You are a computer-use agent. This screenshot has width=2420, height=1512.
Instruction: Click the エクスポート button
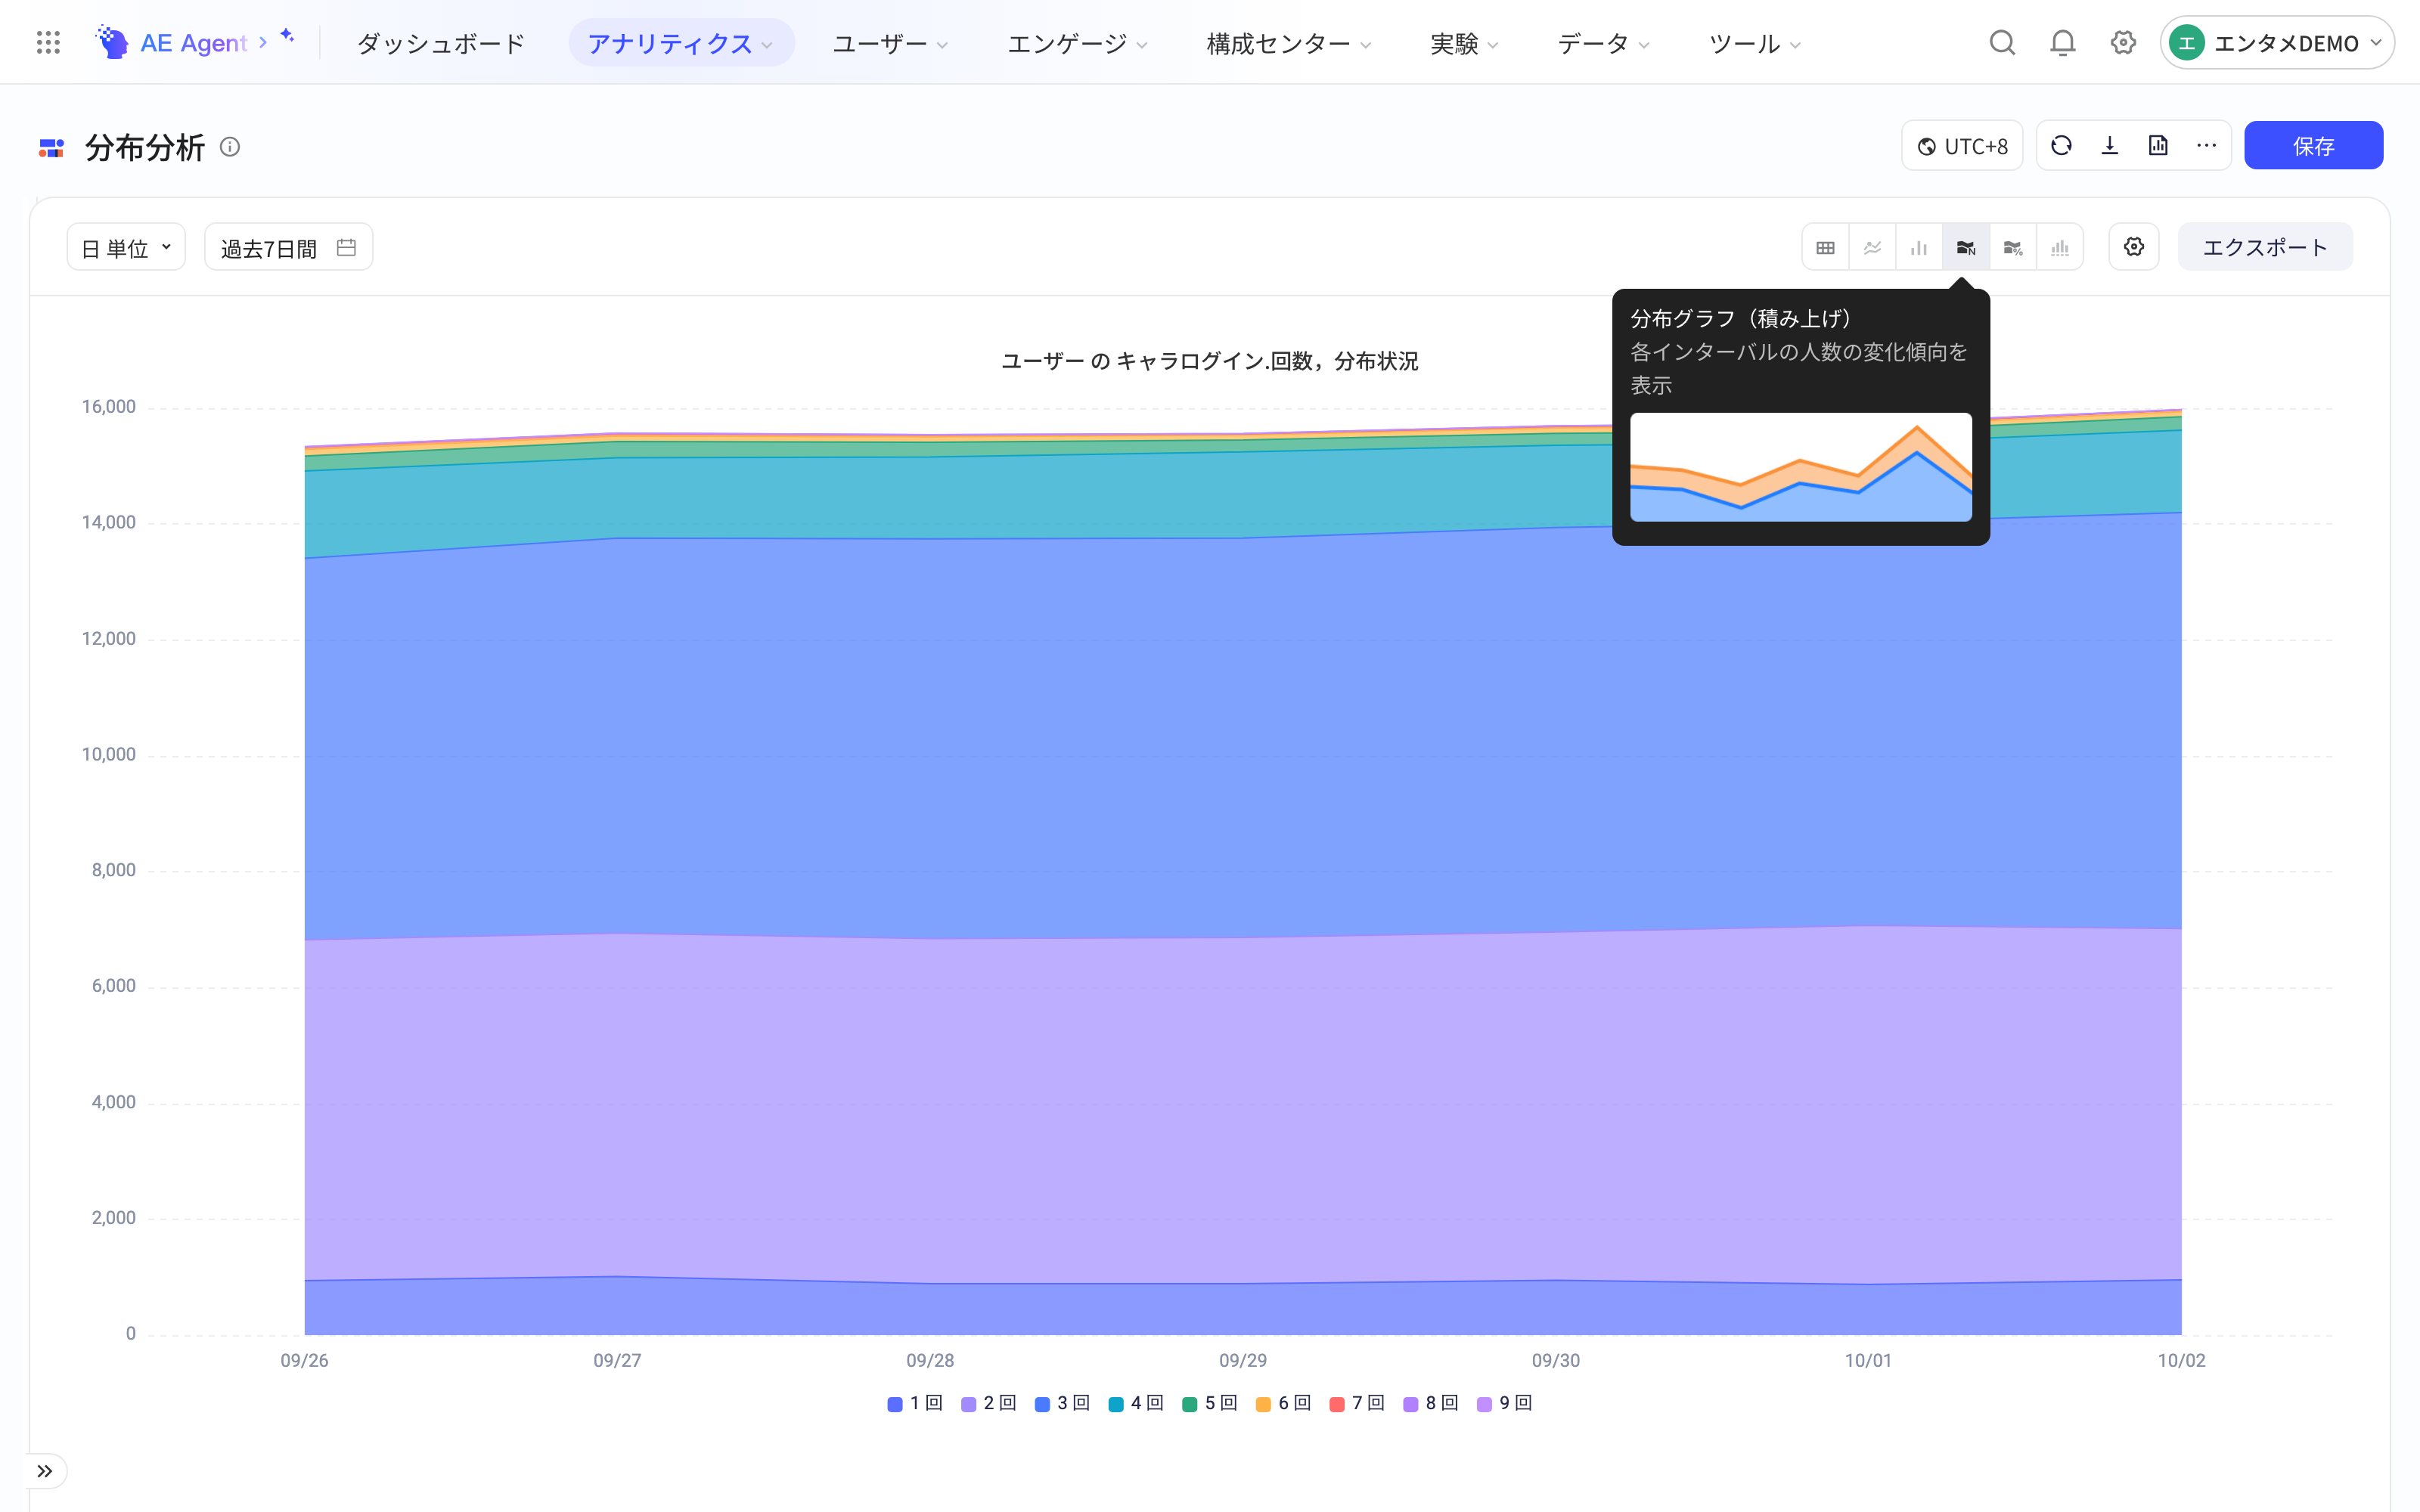tap(2265, 247)
